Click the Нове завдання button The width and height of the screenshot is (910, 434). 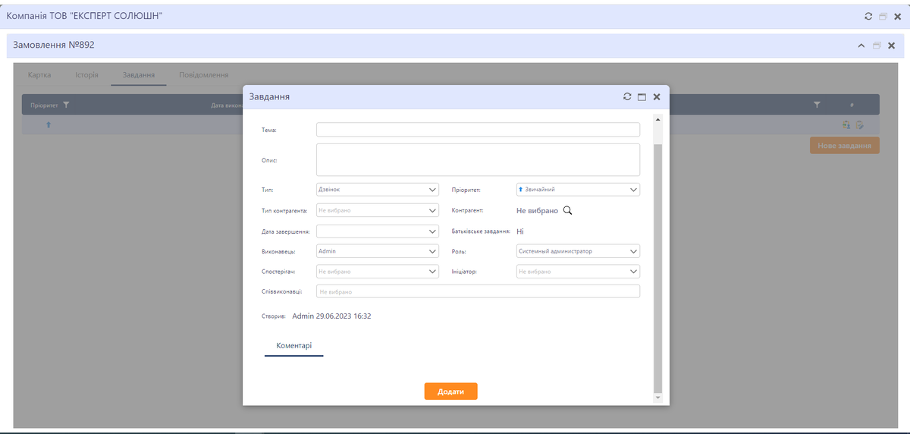(x=844, y=145)
